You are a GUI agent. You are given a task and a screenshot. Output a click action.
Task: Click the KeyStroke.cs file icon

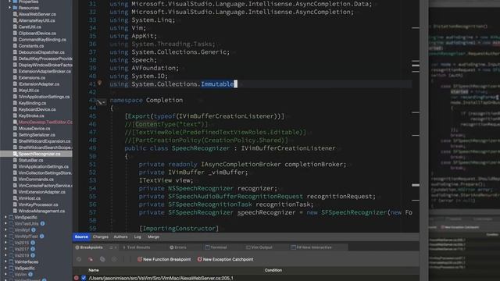point(15,116)
